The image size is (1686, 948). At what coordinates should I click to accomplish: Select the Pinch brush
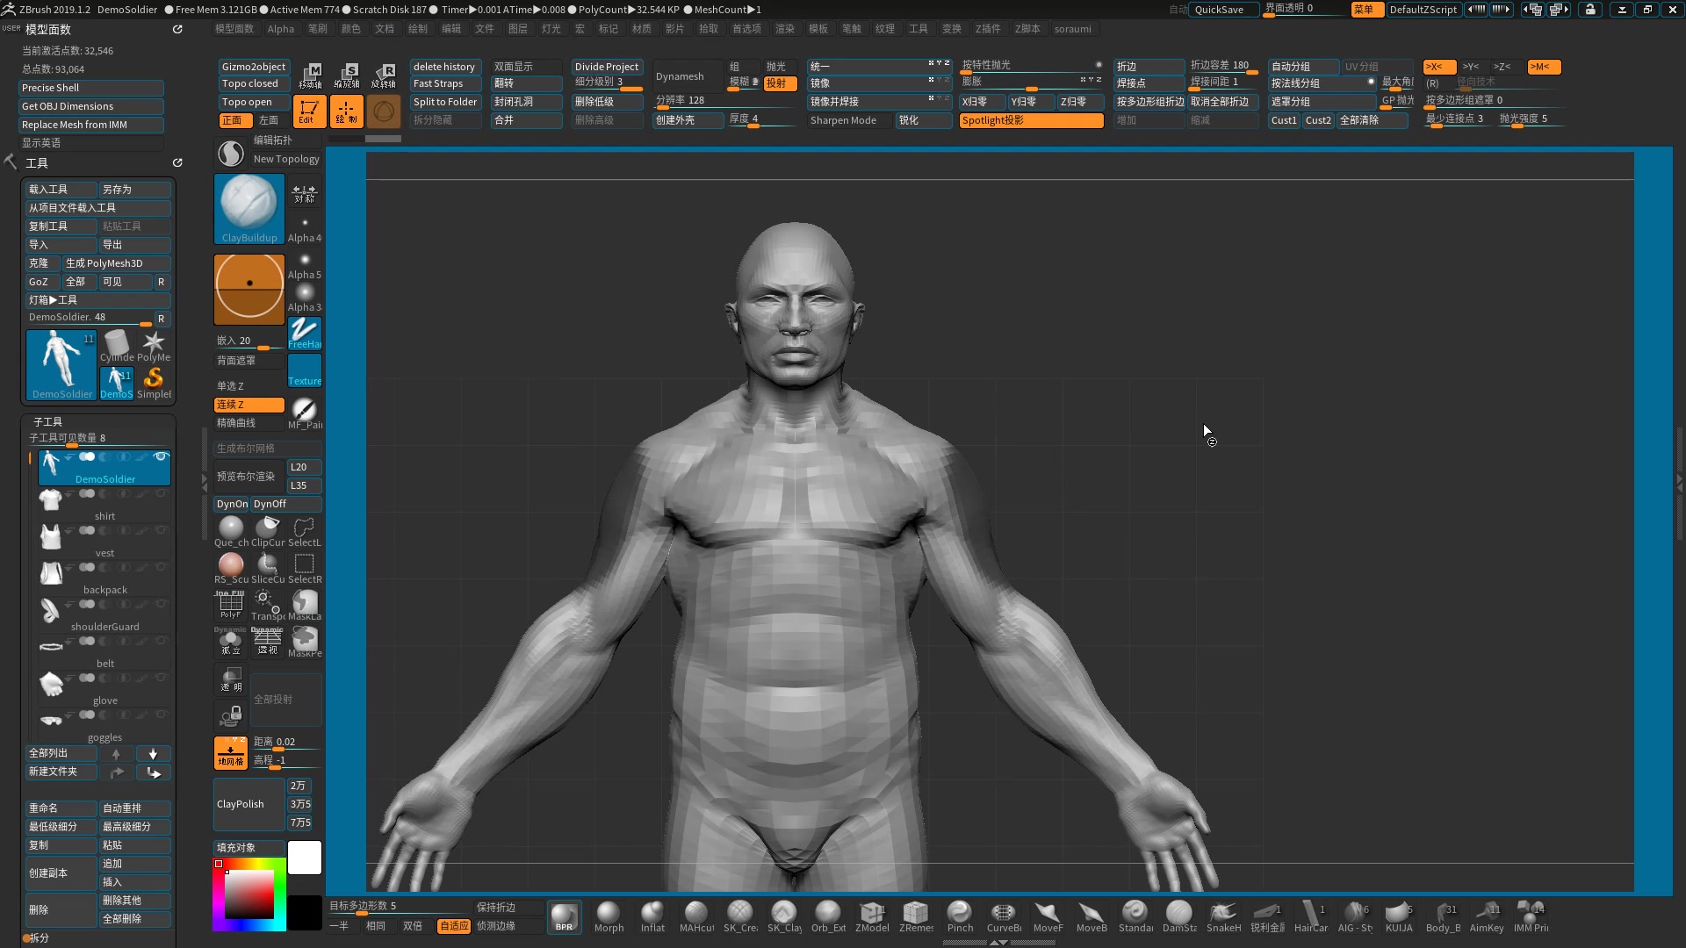959,916
